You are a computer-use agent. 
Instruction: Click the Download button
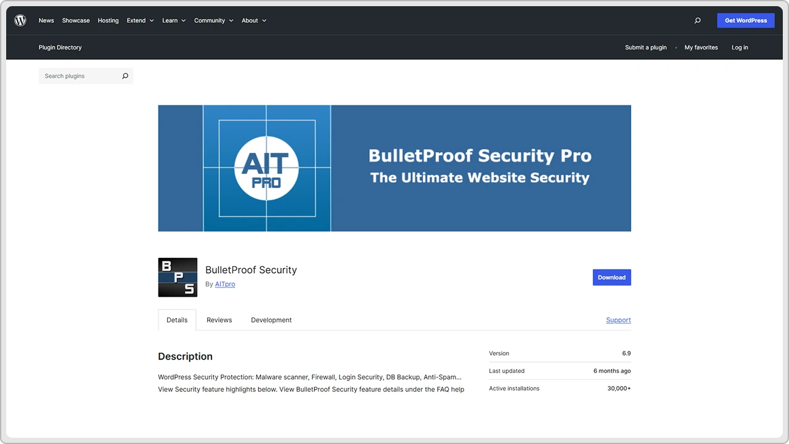point(611,277)
